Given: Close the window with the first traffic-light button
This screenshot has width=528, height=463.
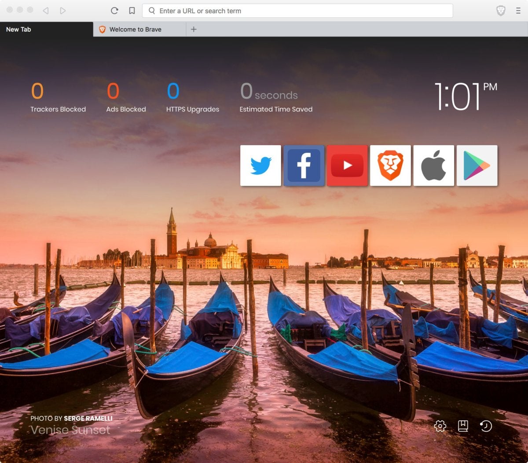Looking at the screenshot, I should point(10,10).
